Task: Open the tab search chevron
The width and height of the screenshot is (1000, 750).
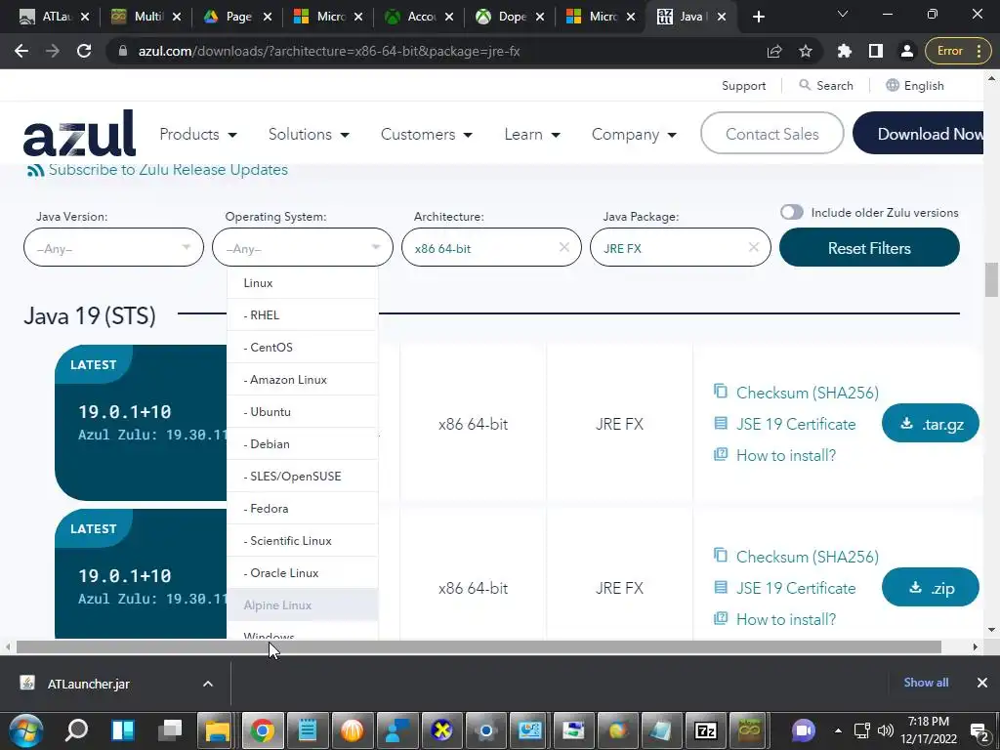Action: [x=843, y=14]
